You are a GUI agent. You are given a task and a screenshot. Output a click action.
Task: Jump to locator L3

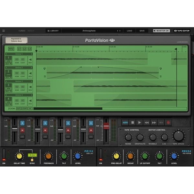click(x=29, y=49)
